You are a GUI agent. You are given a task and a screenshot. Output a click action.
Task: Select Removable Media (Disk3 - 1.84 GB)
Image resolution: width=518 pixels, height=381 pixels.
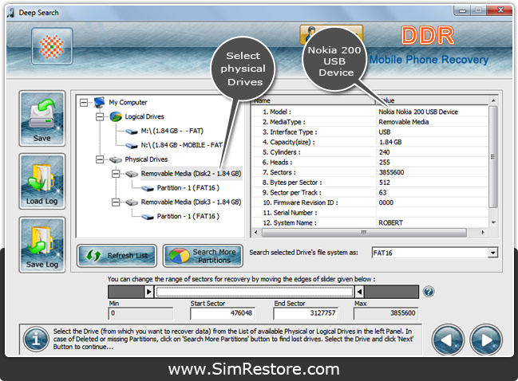pyautogui.click(x=192, y=202)
